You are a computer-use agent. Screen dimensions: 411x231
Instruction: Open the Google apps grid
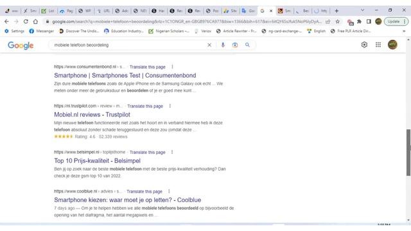pyautogui.click(x=378, y=45)
